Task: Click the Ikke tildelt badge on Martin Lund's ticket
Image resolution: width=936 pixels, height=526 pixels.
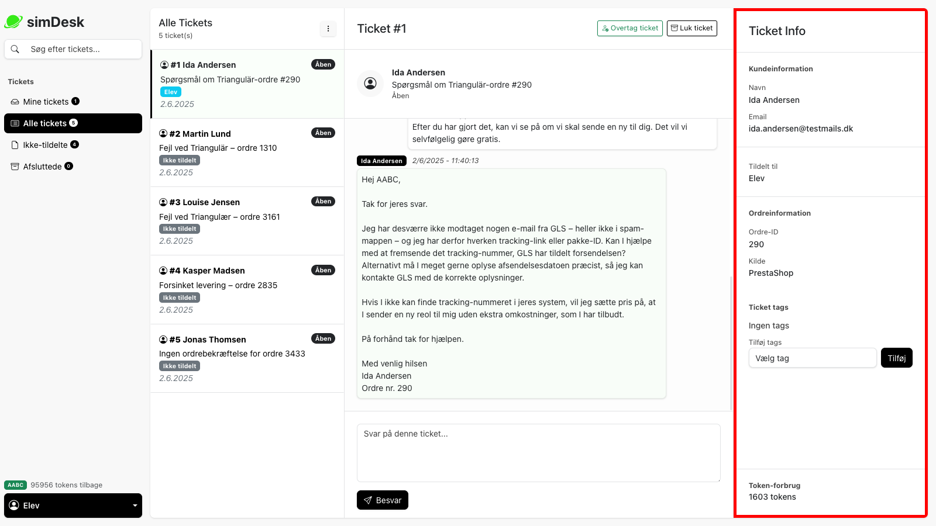Action: click(x=179, y=160)
